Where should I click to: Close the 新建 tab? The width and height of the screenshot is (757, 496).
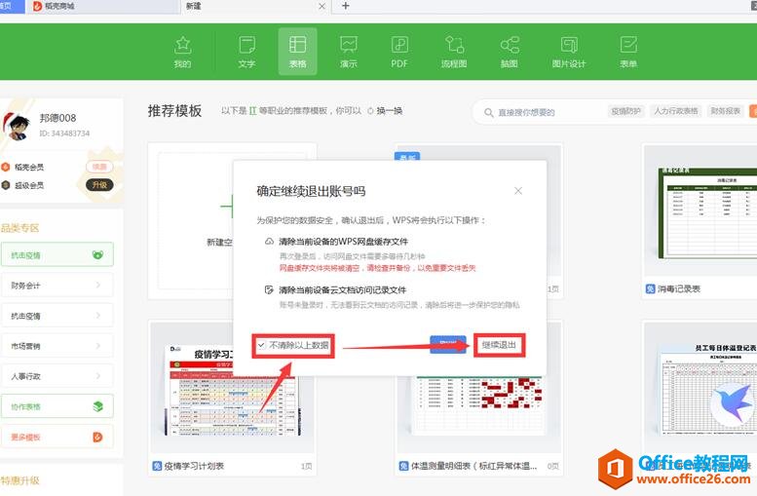tap(322, 6)
